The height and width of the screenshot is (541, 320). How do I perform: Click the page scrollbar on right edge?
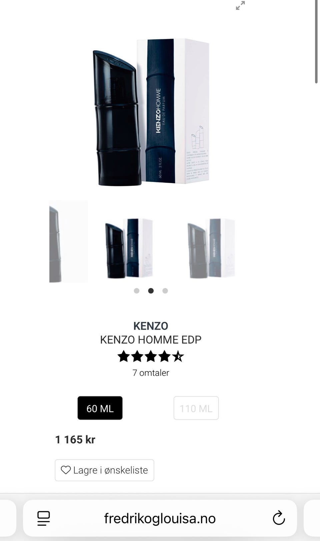[x=316, y=42]
